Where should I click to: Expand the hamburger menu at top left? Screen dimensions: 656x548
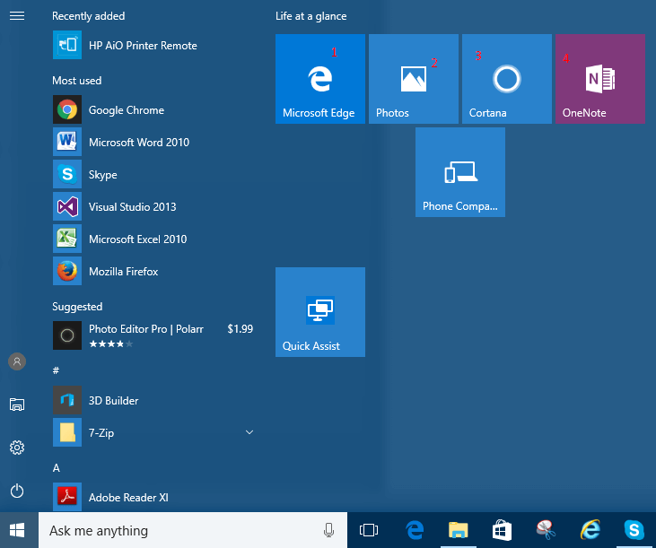point(17,16)
